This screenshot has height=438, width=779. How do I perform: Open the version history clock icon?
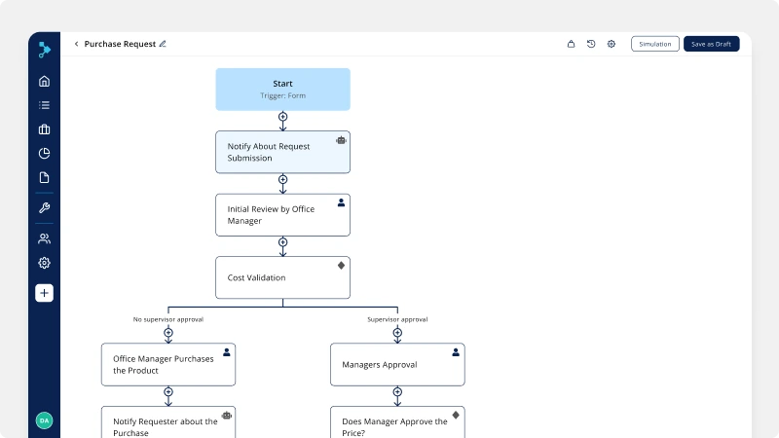(x=591, y=44)
